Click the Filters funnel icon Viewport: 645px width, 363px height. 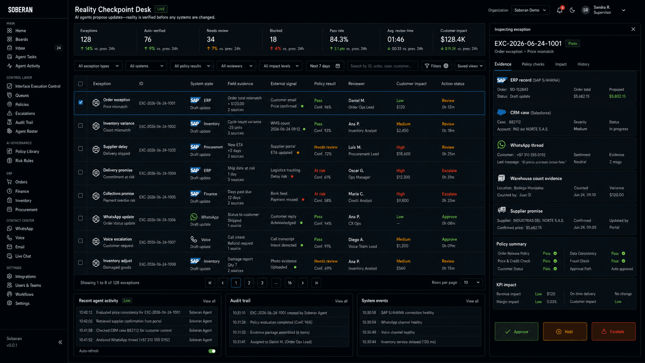pos(427,66)
